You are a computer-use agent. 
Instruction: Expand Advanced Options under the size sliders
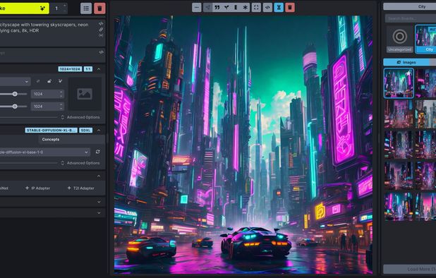pos(80,117)
